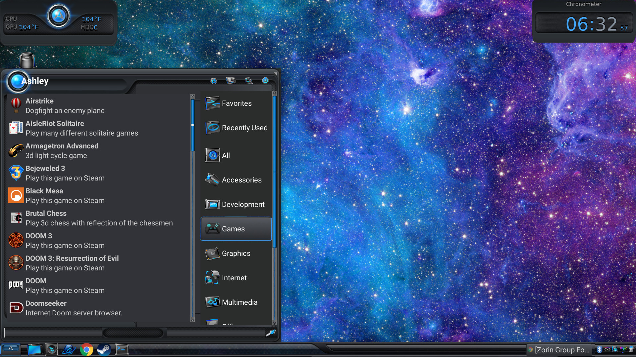The height and width of the screenshot is (357, 636).
Task: Open the terminal from the taskbar
Action: [x=122, y=349]
